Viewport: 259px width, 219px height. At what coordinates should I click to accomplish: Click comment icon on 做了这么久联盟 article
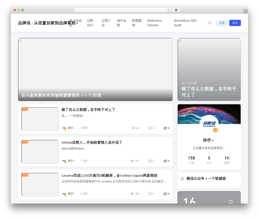tap(150, 128)
